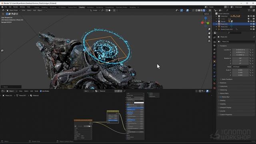Click green Y axis on navigation gizmo
256x144 pixels.
pos(208,23)
